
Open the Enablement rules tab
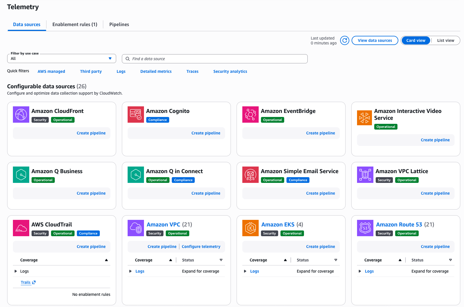click(75, 25)
